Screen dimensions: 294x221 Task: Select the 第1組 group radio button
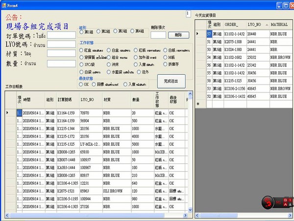tap(81, 31)
